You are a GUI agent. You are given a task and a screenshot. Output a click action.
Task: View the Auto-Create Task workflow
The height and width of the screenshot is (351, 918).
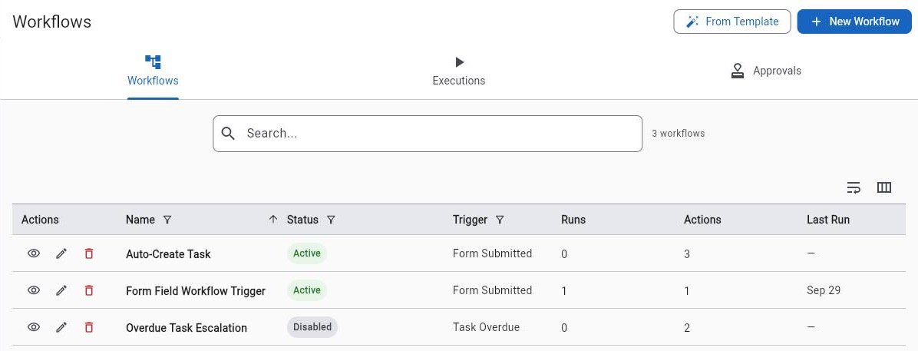pos(34,253)
